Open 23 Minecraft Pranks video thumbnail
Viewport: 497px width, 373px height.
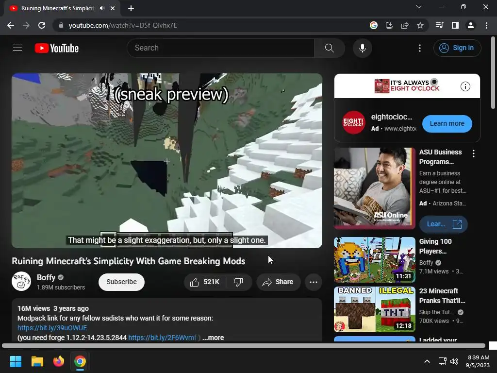coord(374,309)
